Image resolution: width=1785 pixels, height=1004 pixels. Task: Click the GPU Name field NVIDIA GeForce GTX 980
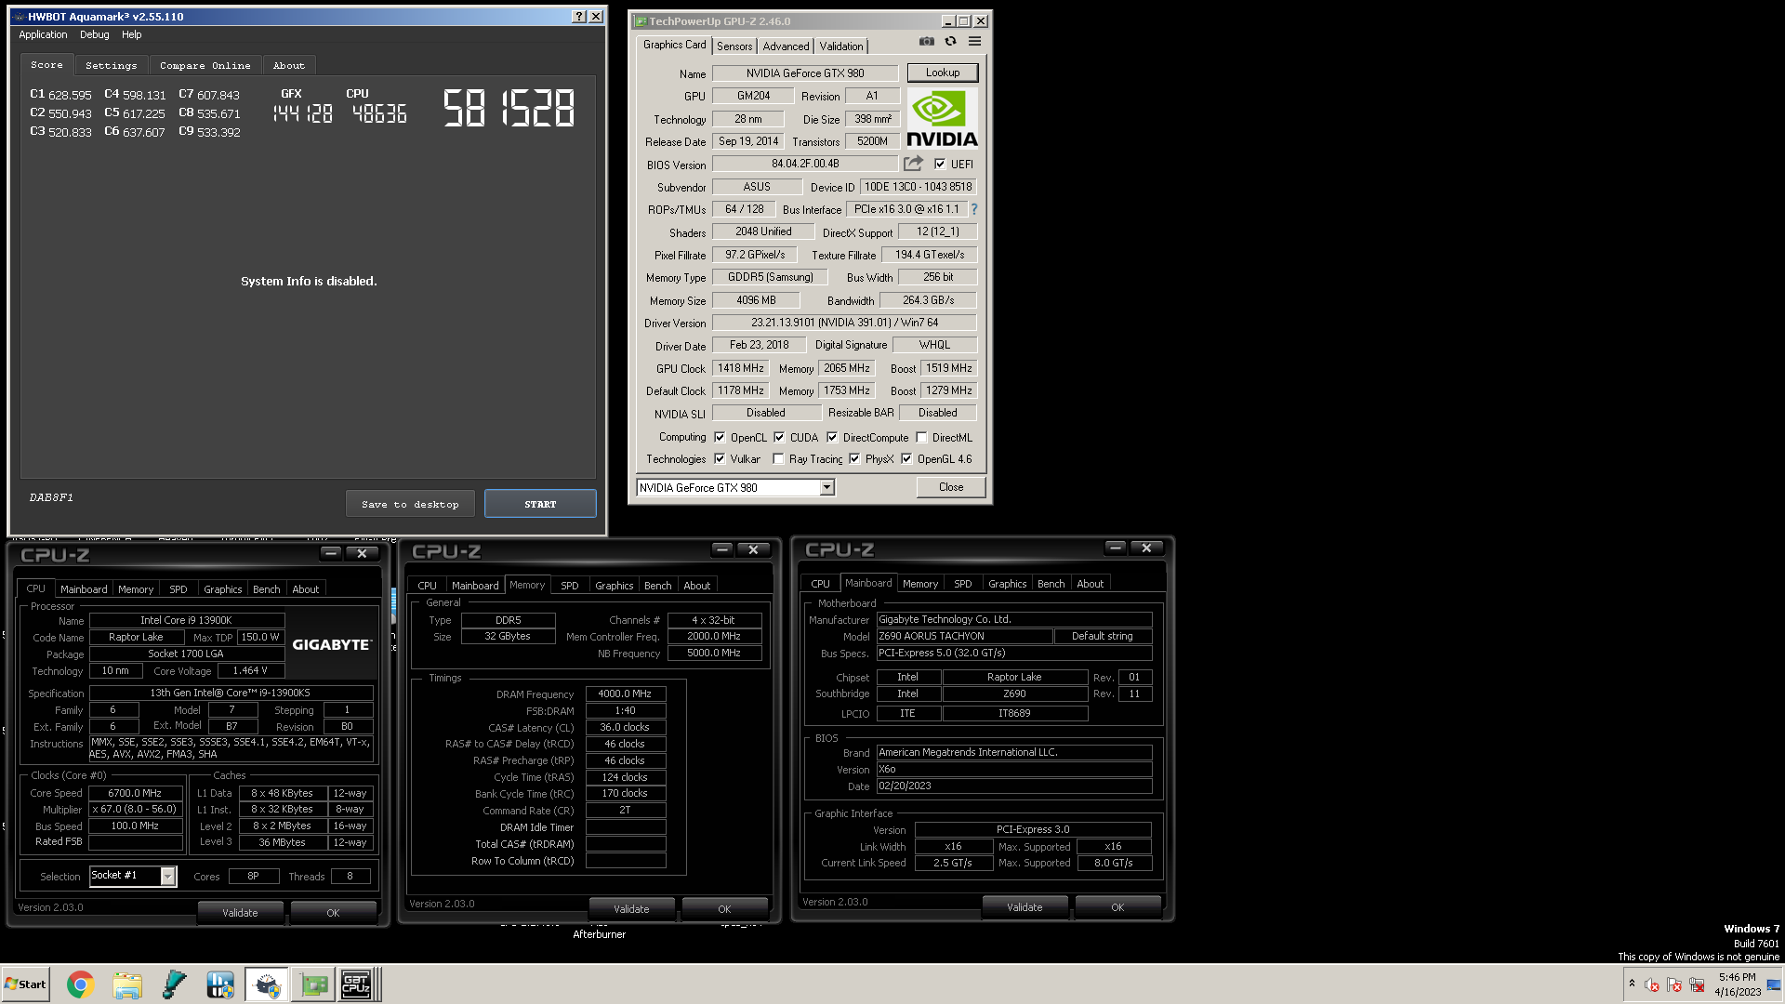point(805,73)
